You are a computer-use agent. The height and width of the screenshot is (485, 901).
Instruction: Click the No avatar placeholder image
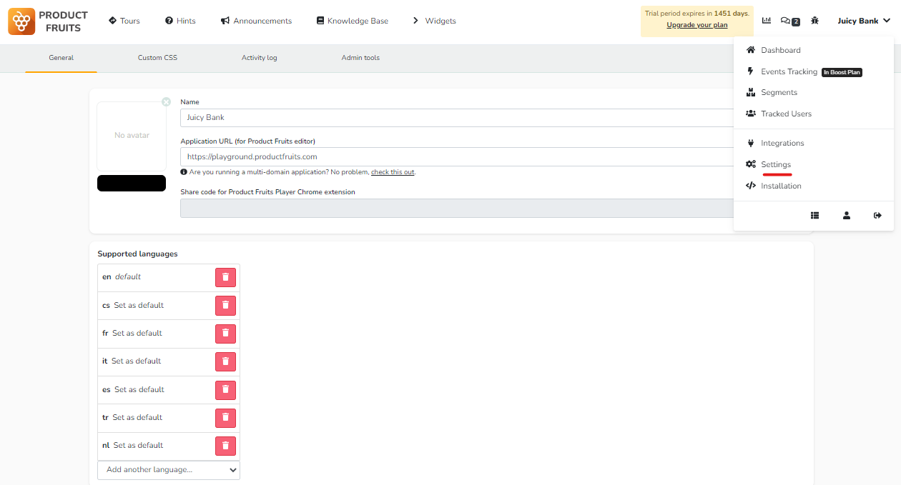tap(132, 136)
